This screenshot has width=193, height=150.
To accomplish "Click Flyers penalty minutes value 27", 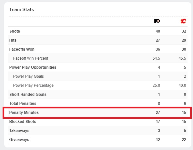I will point(158,113).
